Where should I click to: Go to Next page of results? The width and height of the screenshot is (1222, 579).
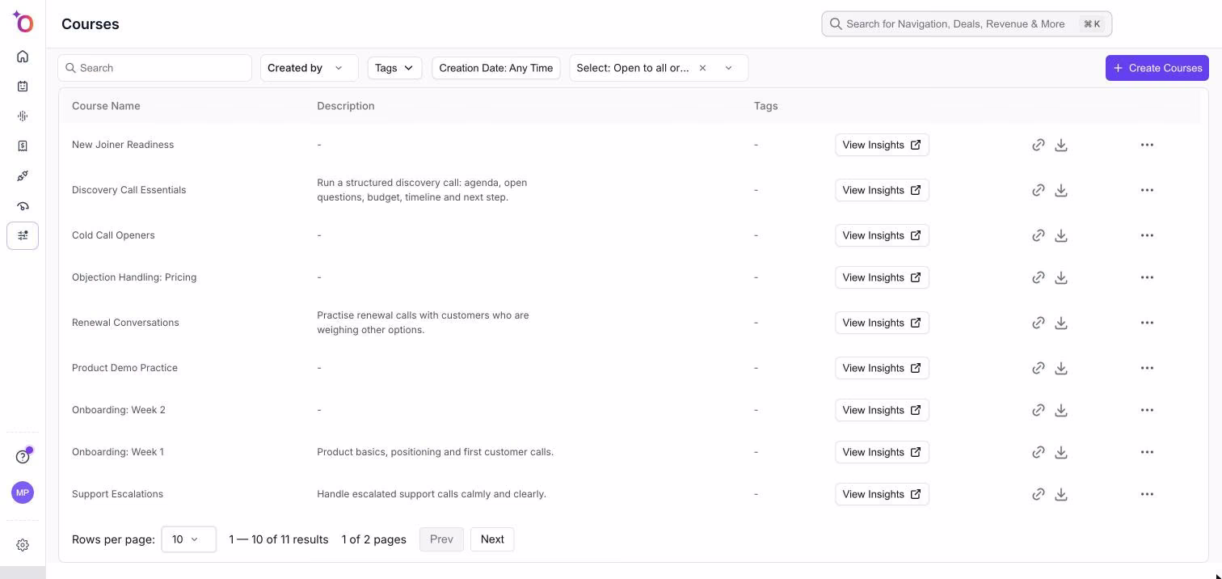tap(492, 539)
